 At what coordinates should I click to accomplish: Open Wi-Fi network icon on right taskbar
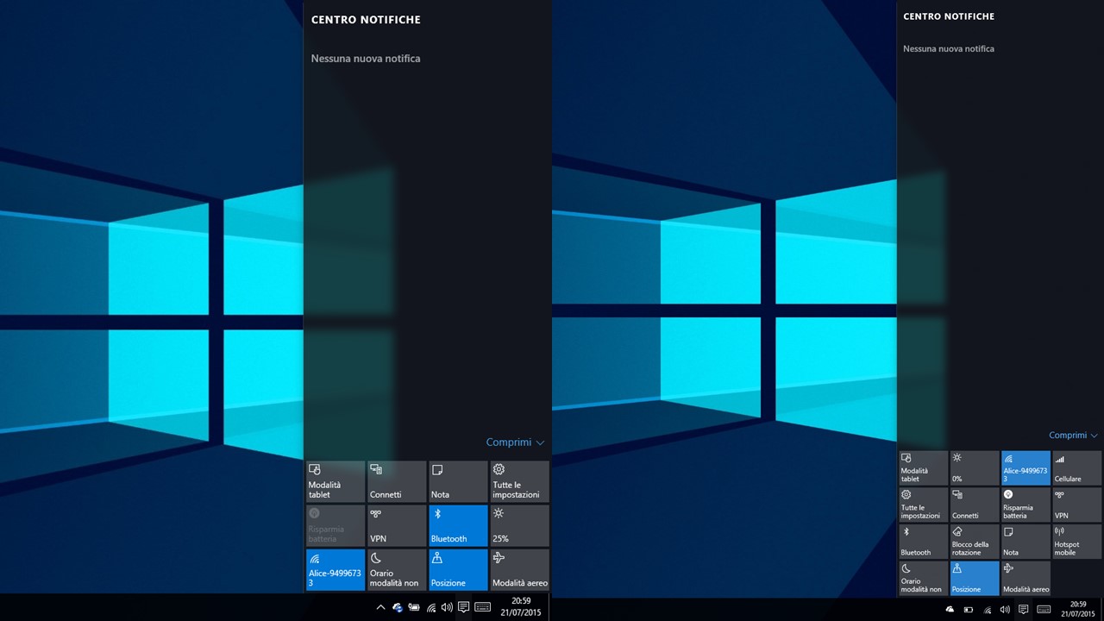click(x=988, y=610)
